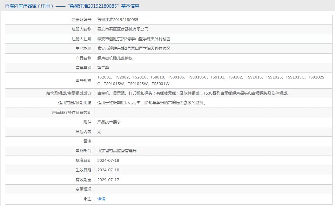Viewport: 335px width, 206px height.
Task: Click the 注册证编号 label
Action: coord(81,20)
